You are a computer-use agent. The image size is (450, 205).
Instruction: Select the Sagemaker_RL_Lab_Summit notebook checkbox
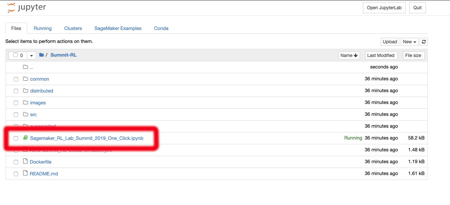click(x=16, y=138)
